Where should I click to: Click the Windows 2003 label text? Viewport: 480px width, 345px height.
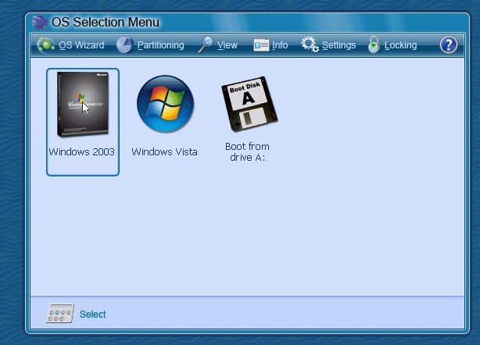pyautogui.click(x=82, y=151)
